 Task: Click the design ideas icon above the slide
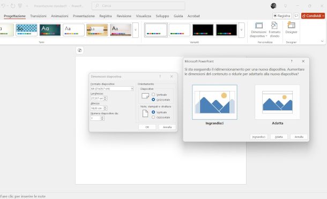80,50
